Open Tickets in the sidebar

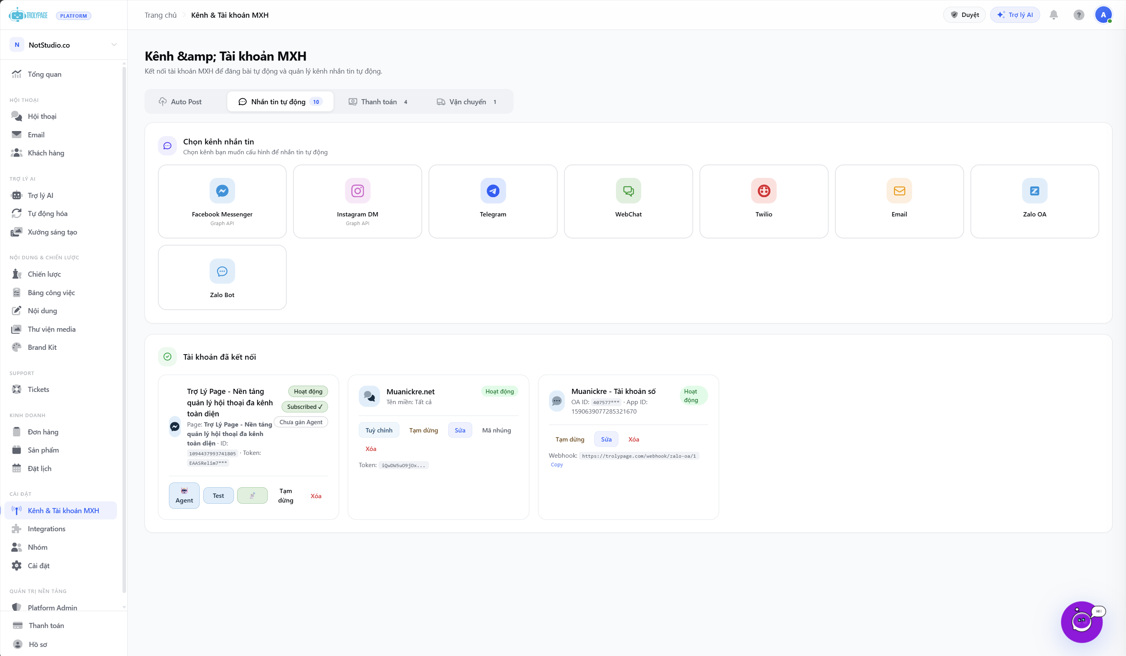[x=61, y=389]
